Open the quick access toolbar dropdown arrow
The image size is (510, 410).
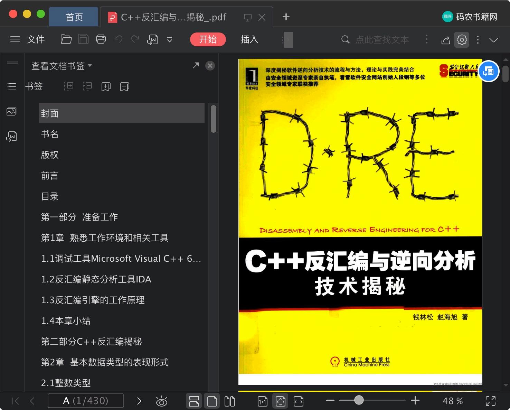pos(170,40)
